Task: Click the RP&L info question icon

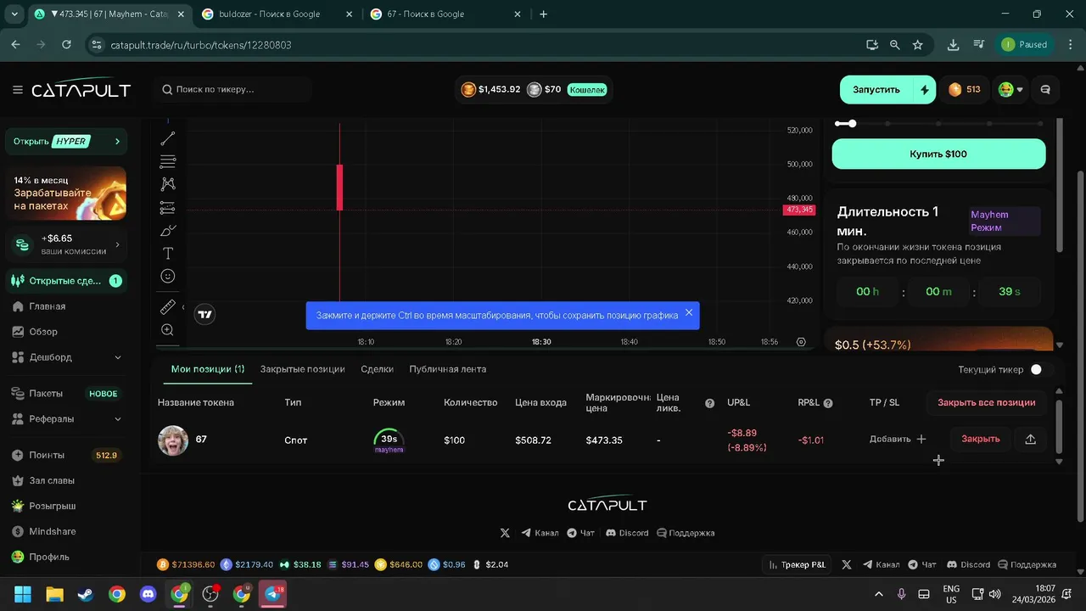Action: click(x=828, y=403)
